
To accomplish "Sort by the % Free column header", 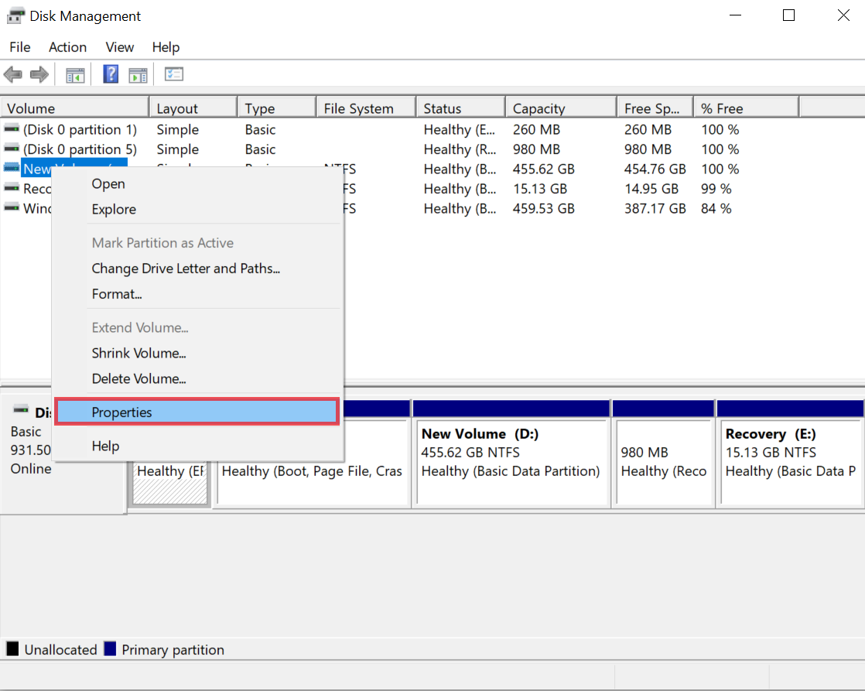I will pos(747,108).
